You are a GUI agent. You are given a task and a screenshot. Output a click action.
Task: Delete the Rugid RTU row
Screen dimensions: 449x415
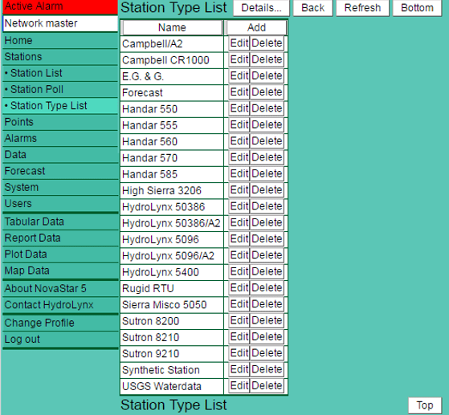(x=267, y=288)
